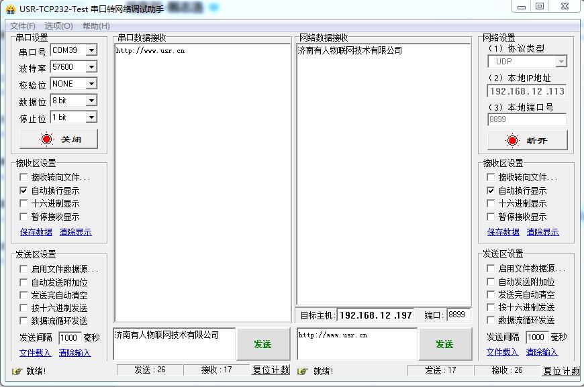
Task: Click the red serial port close icon button
Action: point(46,140)
